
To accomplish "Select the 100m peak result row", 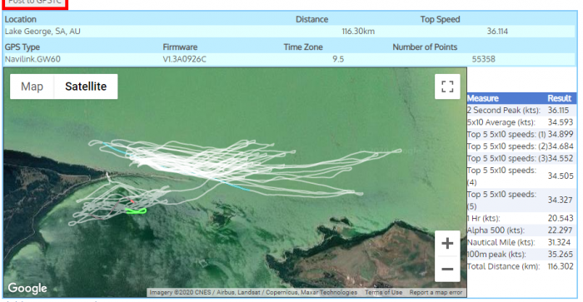I will 521,255.
